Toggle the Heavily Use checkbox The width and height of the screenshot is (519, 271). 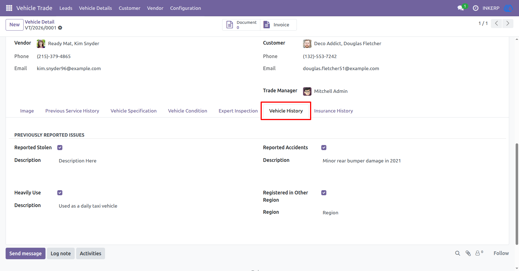pyautogui.click(x=60, y=193)
